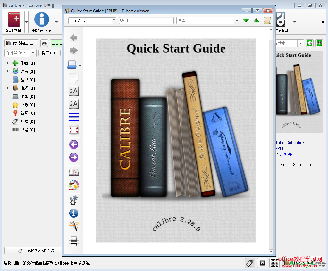Click the decrease font size icon
Screen dimensions: 328x271
[x=74, y=104]
